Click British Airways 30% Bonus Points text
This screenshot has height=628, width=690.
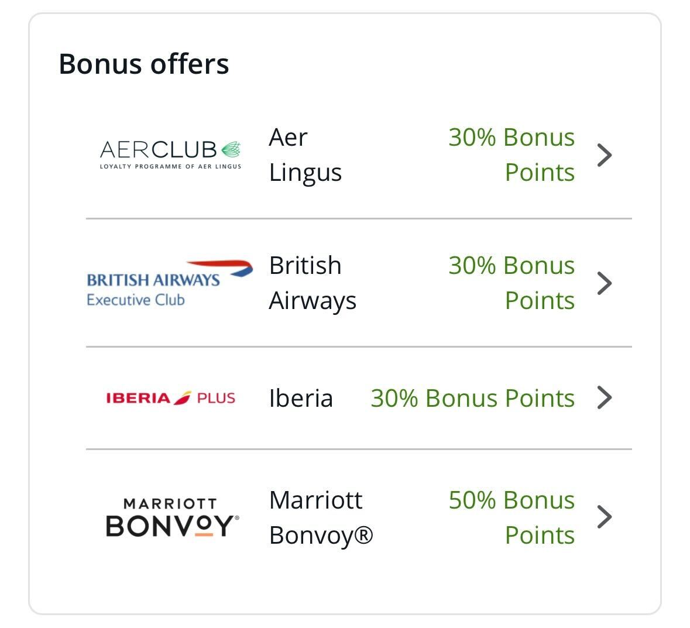coord(512,283)
